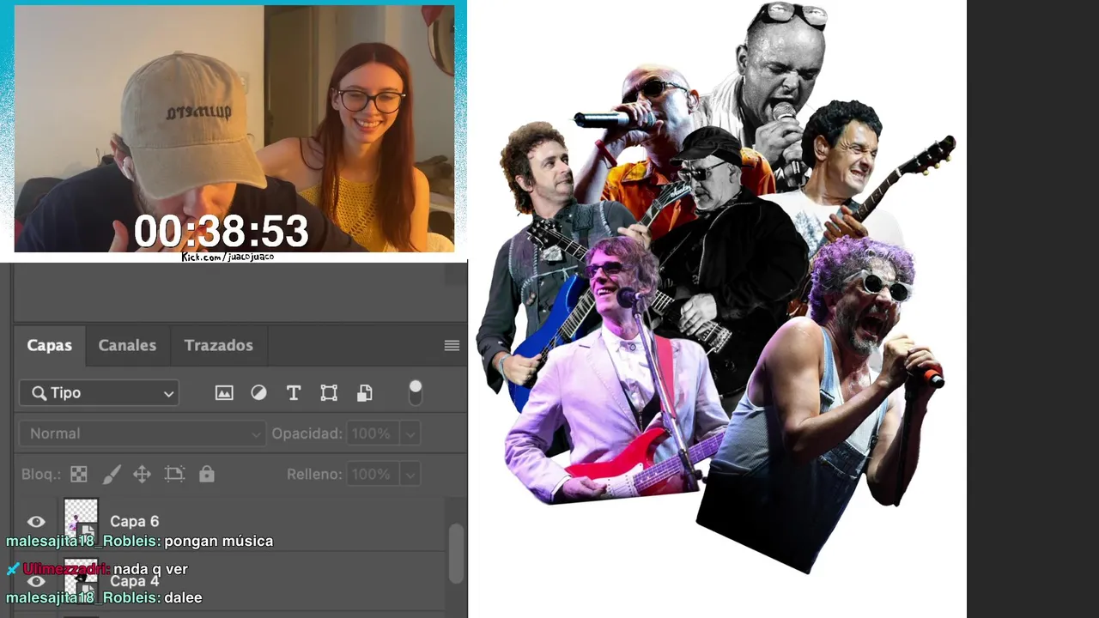
Task: Select the Capa 6 layer name
Action: click(134, 521)
